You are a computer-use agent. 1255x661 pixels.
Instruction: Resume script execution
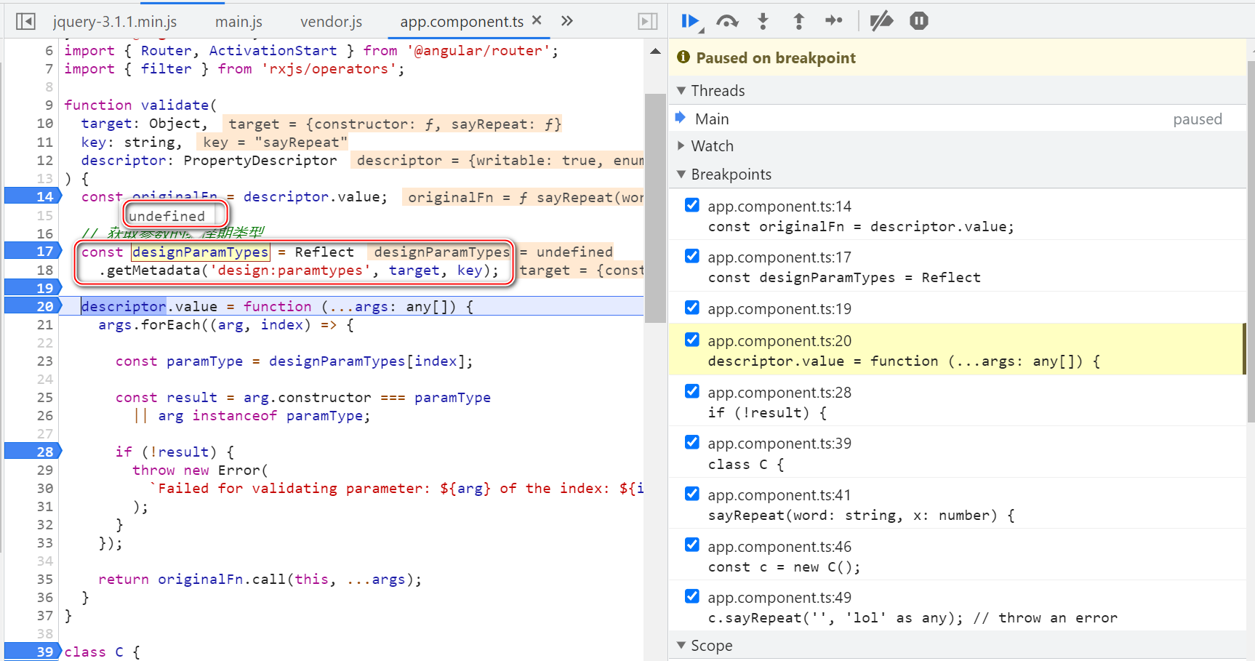point(690,21)
